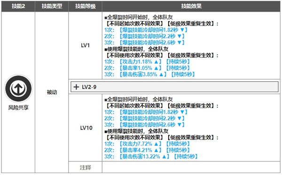Click the 被动 skill type cell
This screenshot has height=175, width=282.
52,92
